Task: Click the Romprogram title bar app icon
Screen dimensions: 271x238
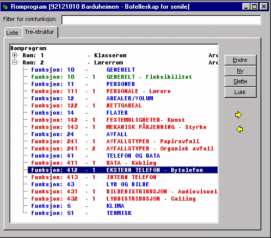Action: [x=6, y=7]
